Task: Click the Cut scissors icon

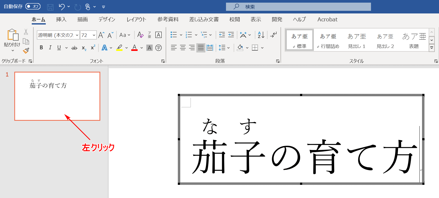Action: click(x=26, y=32)
